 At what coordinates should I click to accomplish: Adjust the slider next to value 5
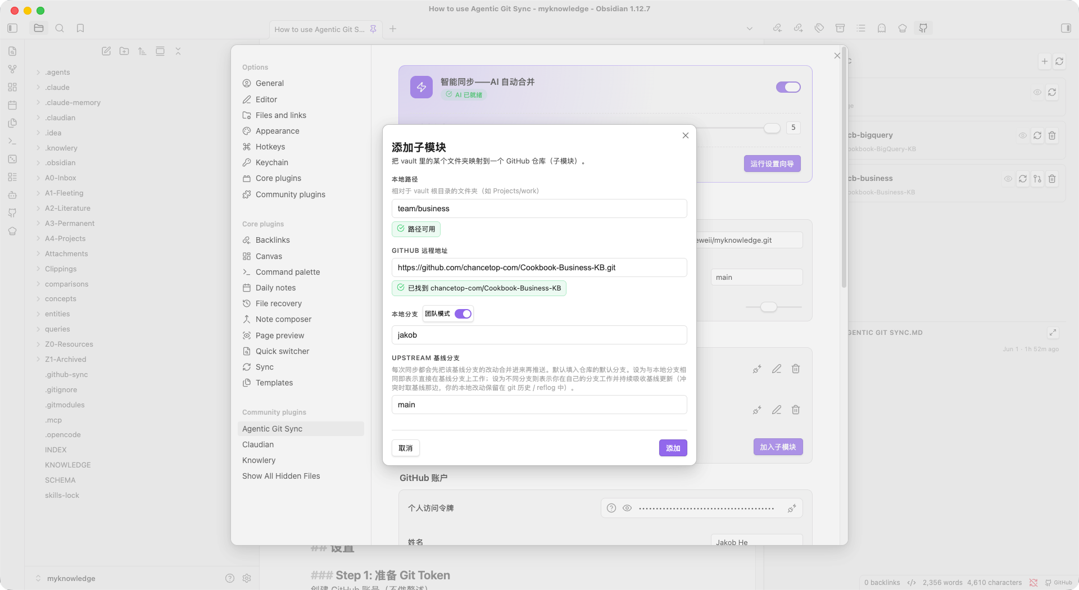pyautogui.click(x=772, y=128)
